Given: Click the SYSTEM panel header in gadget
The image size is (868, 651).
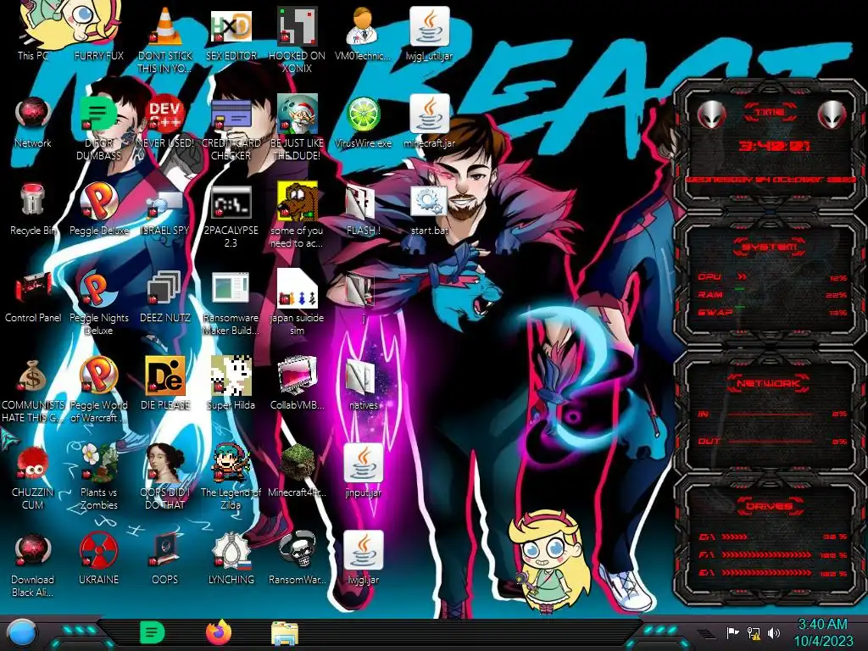Looking at the screenshot, I should tap(770, 247).
